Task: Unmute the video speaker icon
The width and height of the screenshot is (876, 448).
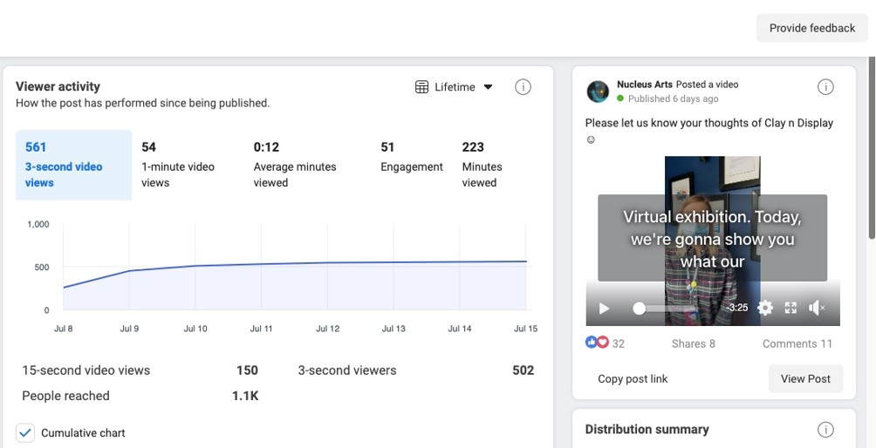Action: [x=817, y=308]
